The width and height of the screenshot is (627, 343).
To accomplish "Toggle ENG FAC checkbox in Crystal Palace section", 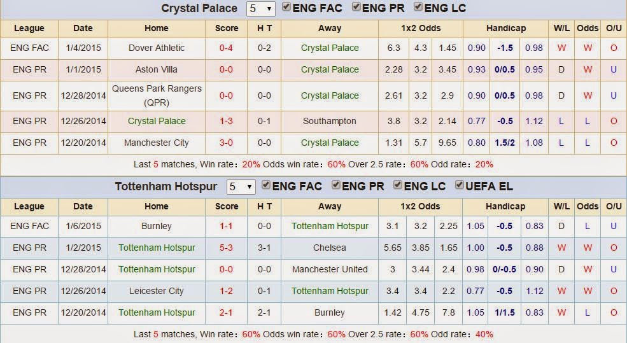I will pyautogui.click(x=286, y=8).
